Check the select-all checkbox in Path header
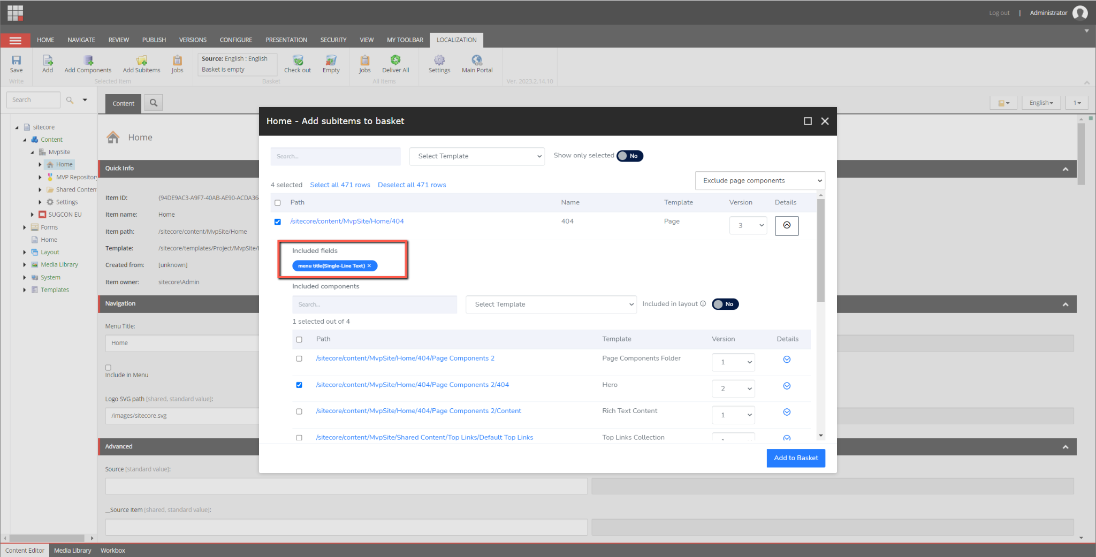 [x=278, y=203]
